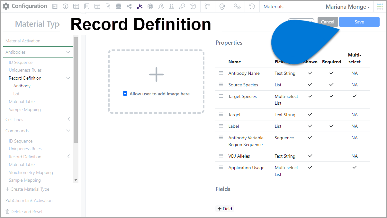This screenshot has height=218, width=387.
Task: Click the sidebar vertical scrollbar thumb
Action: (x=76, y=90)
